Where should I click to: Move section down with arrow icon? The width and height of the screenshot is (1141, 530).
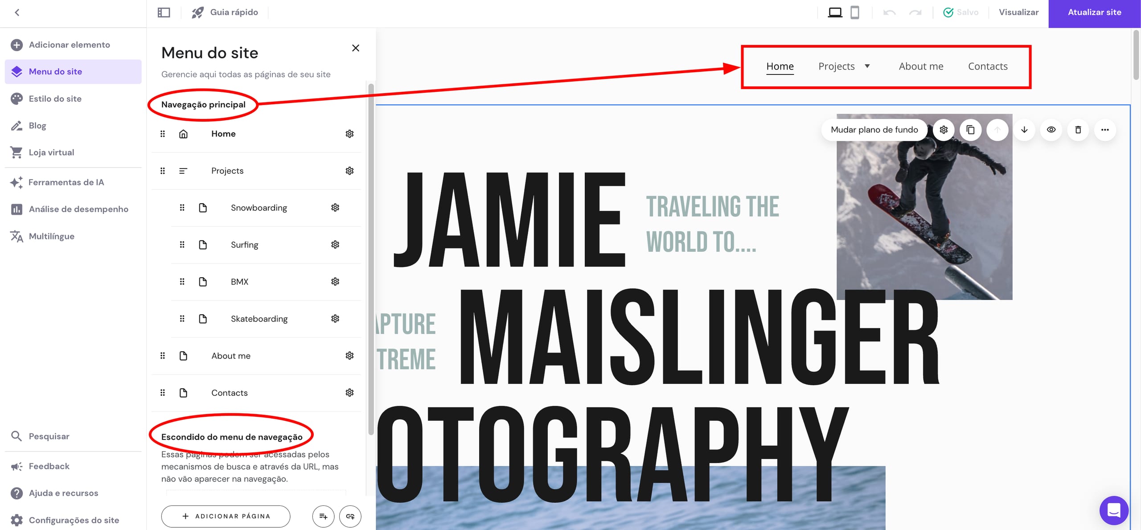1024,130
